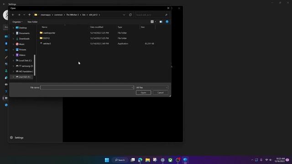Screen dimensions: 292x164
Task: Select the 2nd SSD (F:) drive
Action: pos(24,77)
